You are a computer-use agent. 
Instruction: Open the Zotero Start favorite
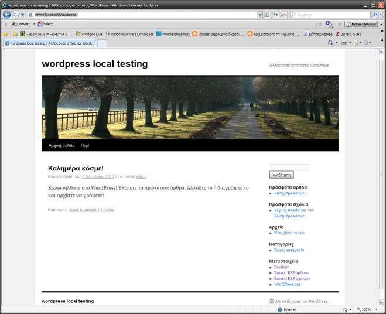(x=348, y=34)
